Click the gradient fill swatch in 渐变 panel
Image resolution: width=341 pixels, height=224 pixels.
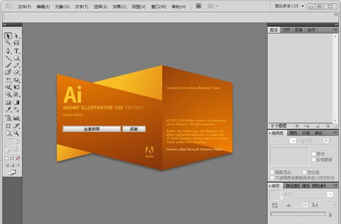(274, 195)
